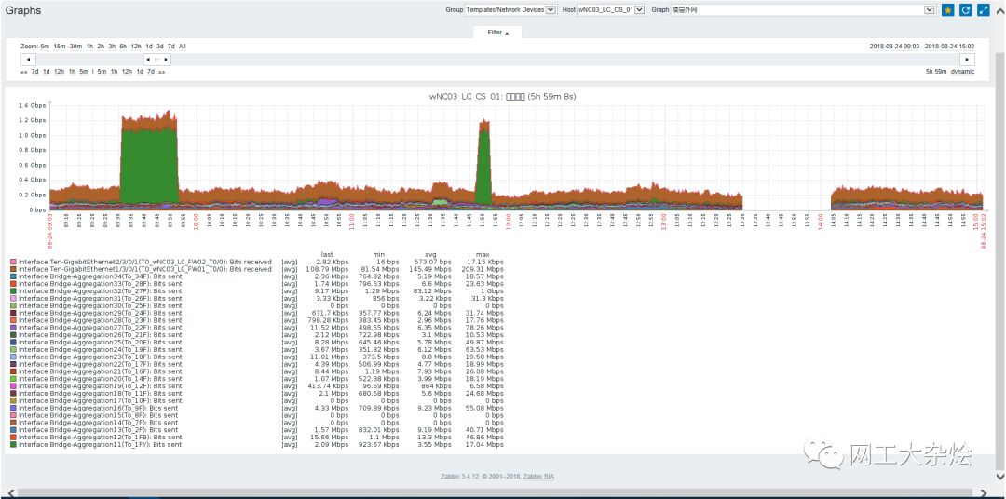Image resolution: width=1006 pixels, height=499 pixels.
Task: Click the 5h 59m period label
Action: [936, 71]
